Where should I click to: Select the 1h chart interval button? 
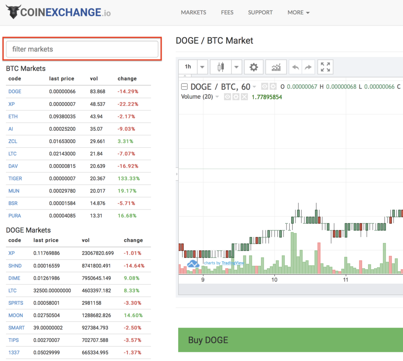(188, 67)
